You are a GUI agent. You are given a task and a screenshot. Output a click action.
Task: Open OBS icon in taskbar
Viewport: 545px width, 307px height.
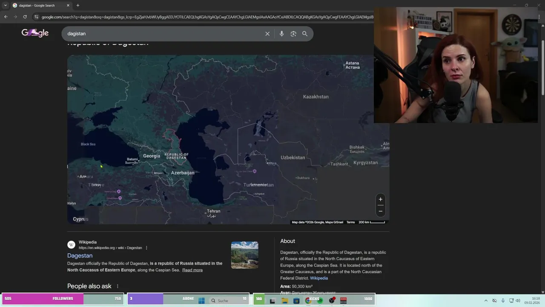[x=332, y=301]
